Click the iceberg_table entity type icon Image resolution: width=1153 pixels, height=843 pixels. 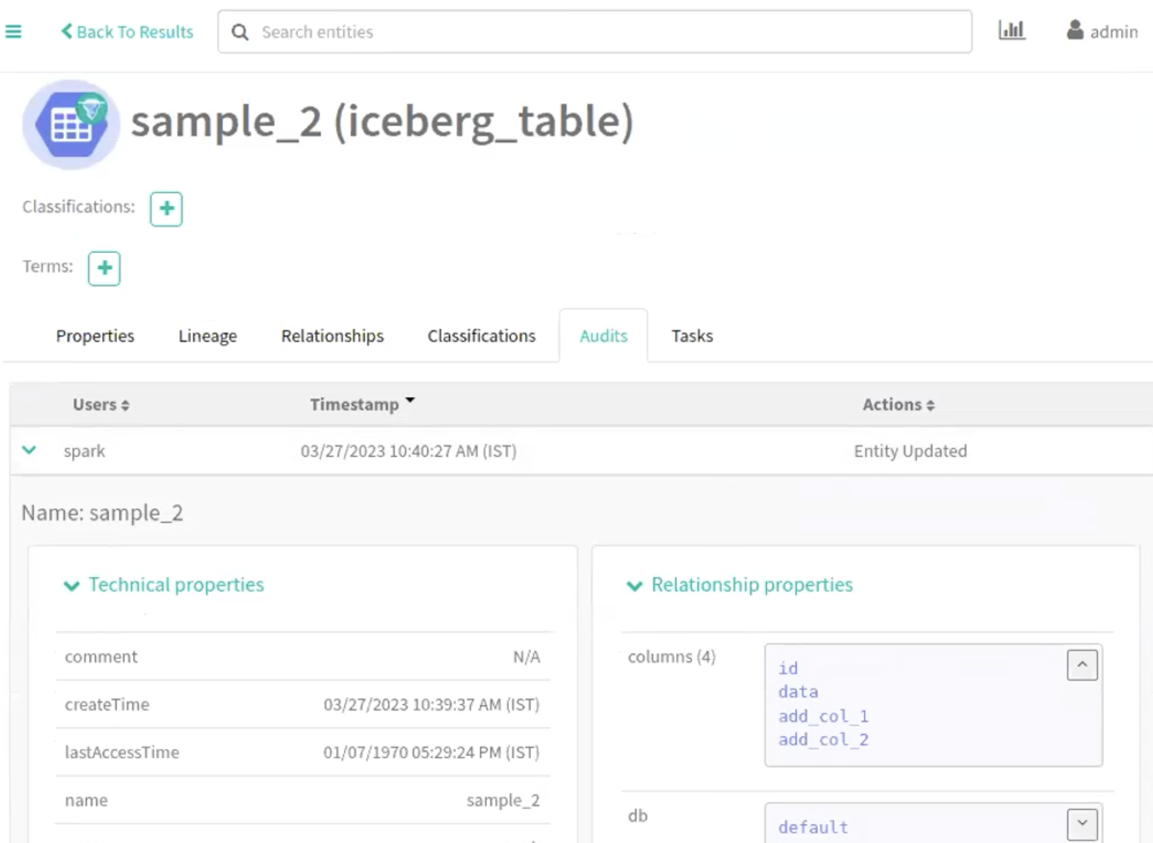(71, 124)
